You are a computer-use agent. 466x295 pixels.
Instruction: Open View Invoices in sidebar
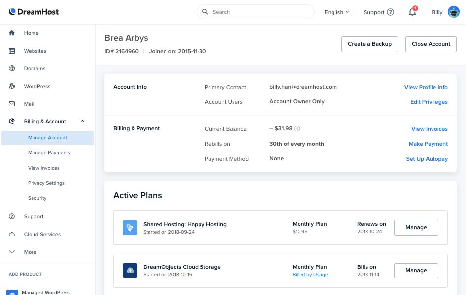(44, 168)
